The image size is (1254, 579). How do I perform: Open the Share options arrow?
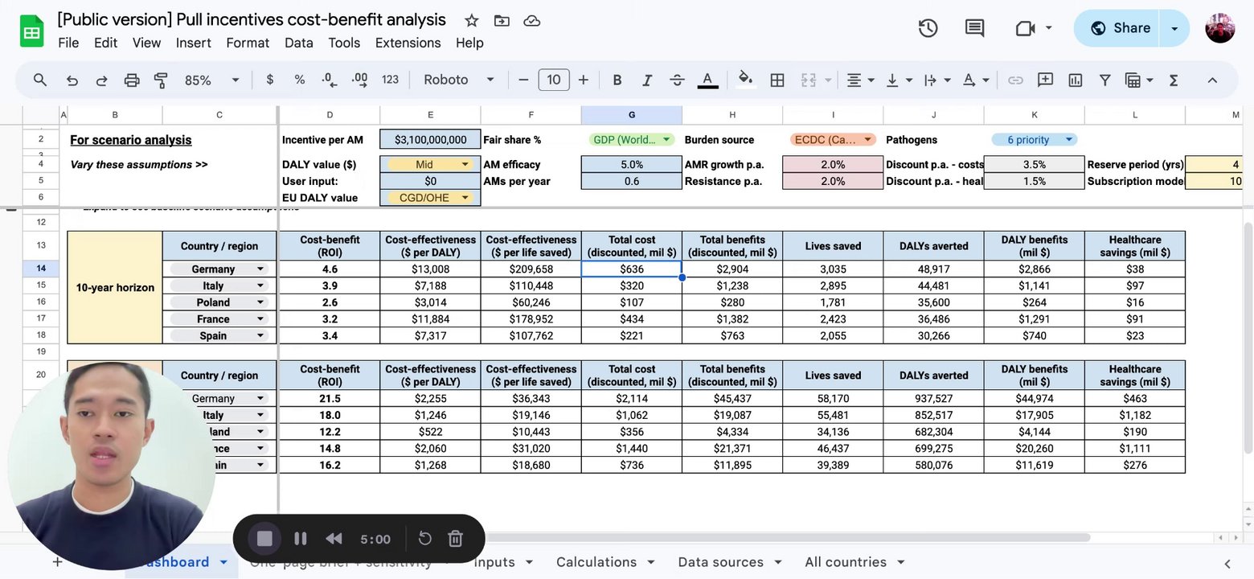tap(1174, 28)
